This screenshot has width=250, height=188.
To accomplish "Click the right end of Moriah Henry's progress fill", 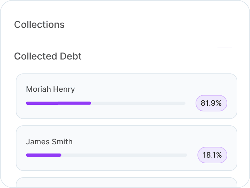I will click(90, 103).
